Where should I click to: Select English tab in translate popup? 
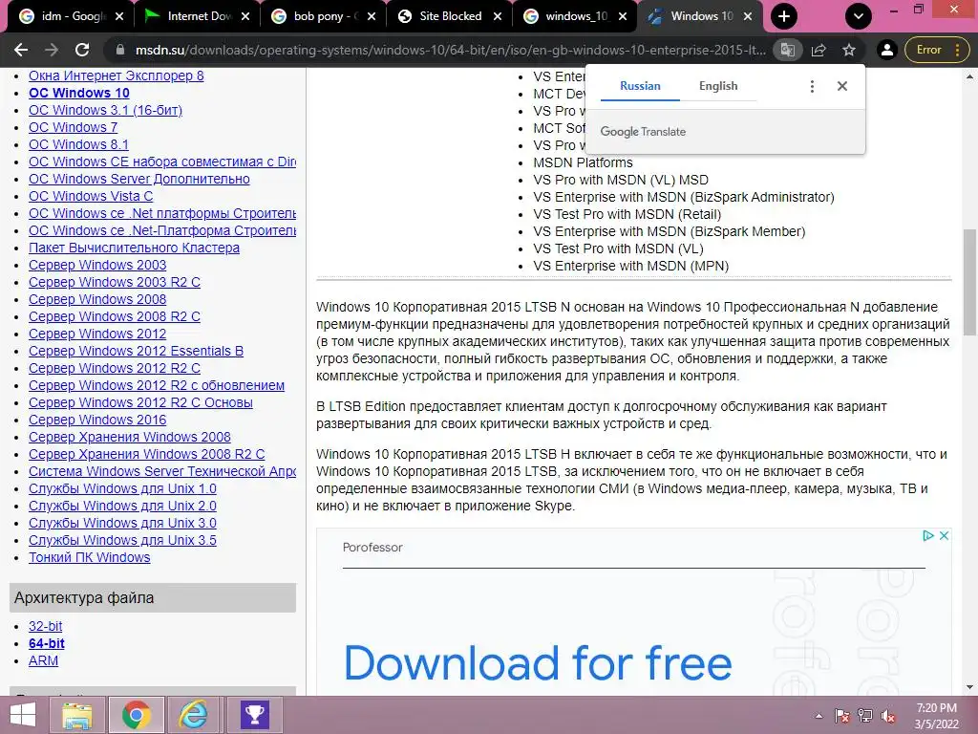(x=718, y=86)
